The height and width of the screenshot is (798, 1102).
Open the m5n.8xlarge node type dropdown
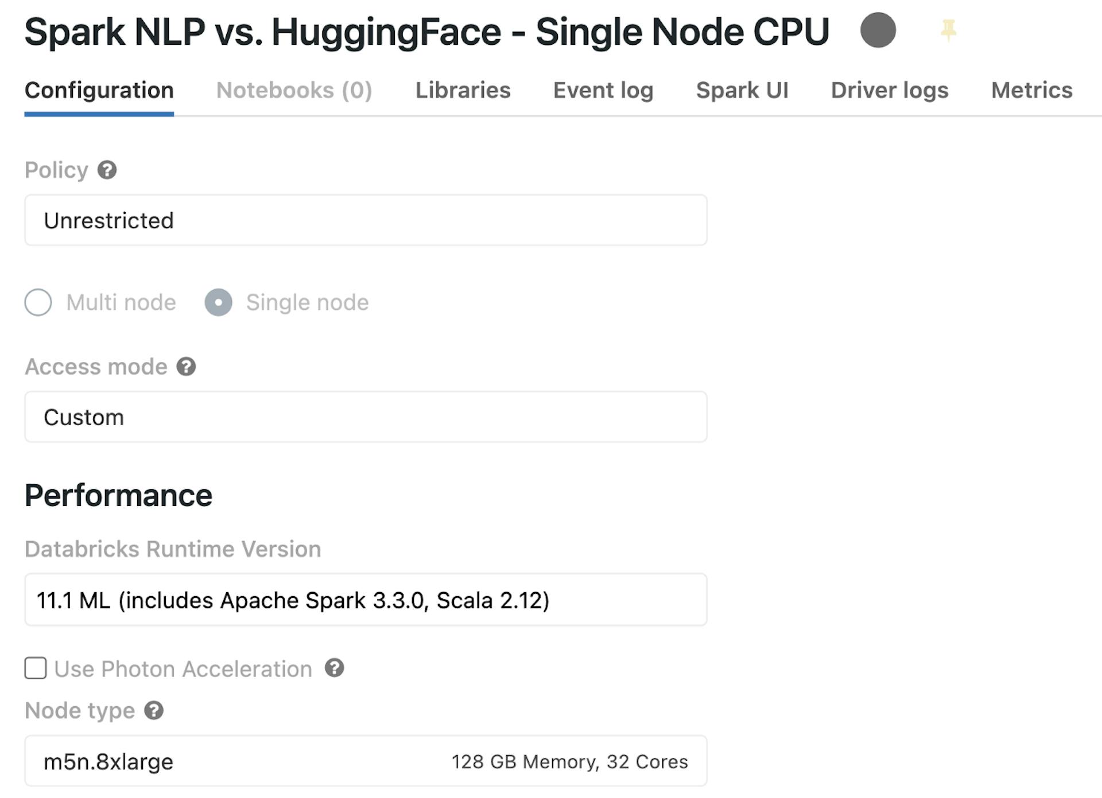[x=365, y=761]
